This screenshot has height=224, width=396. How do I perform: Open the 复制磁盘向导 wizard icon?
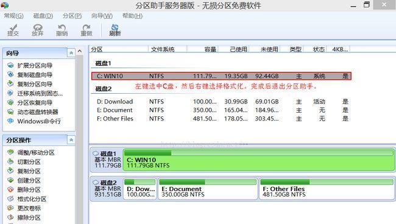(x=10, y=75)
